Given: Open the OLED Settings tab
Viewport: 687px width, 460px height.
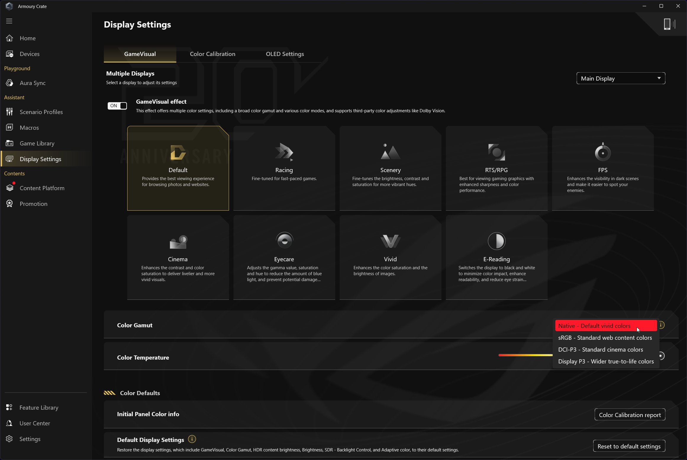Looking at the screenshot, I should tap(285, 54).
